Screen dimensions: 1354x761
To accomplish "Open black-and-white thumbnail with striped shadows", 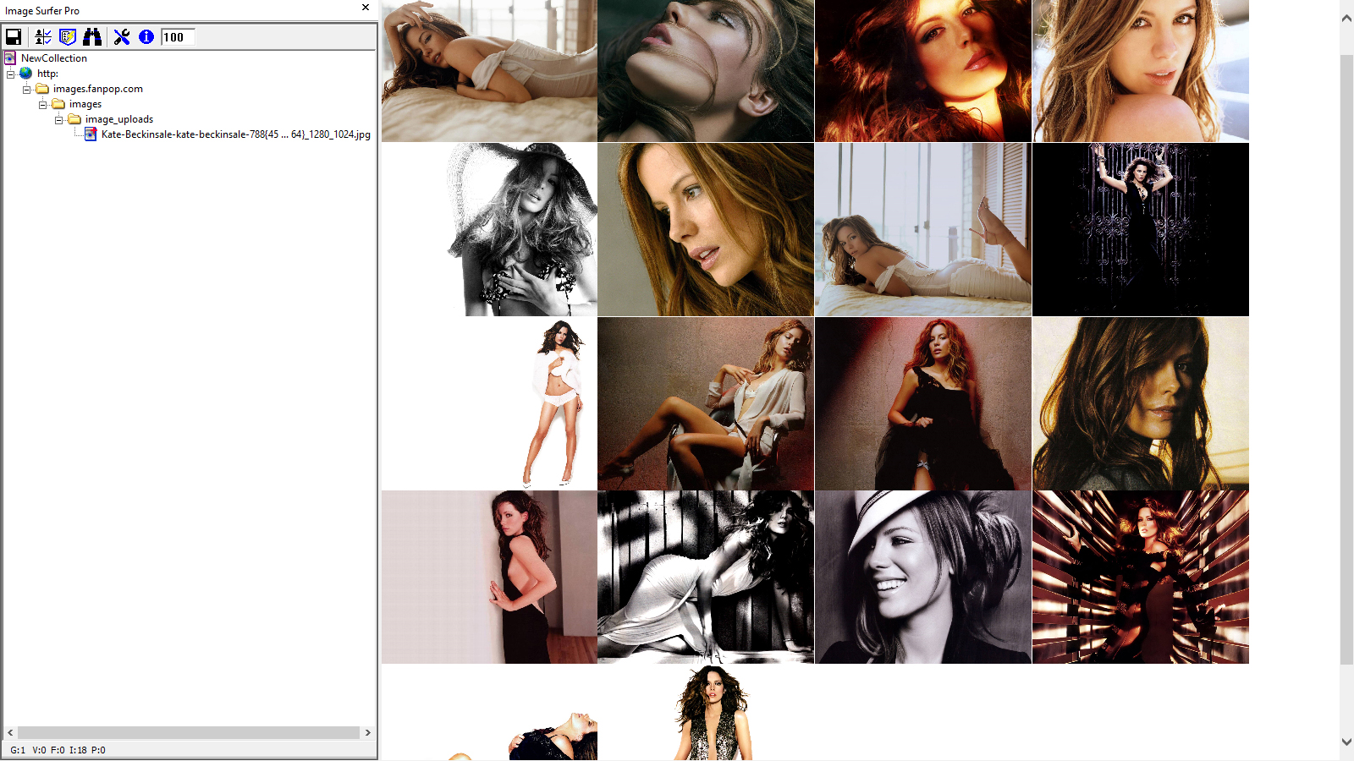I will (706, 577).
